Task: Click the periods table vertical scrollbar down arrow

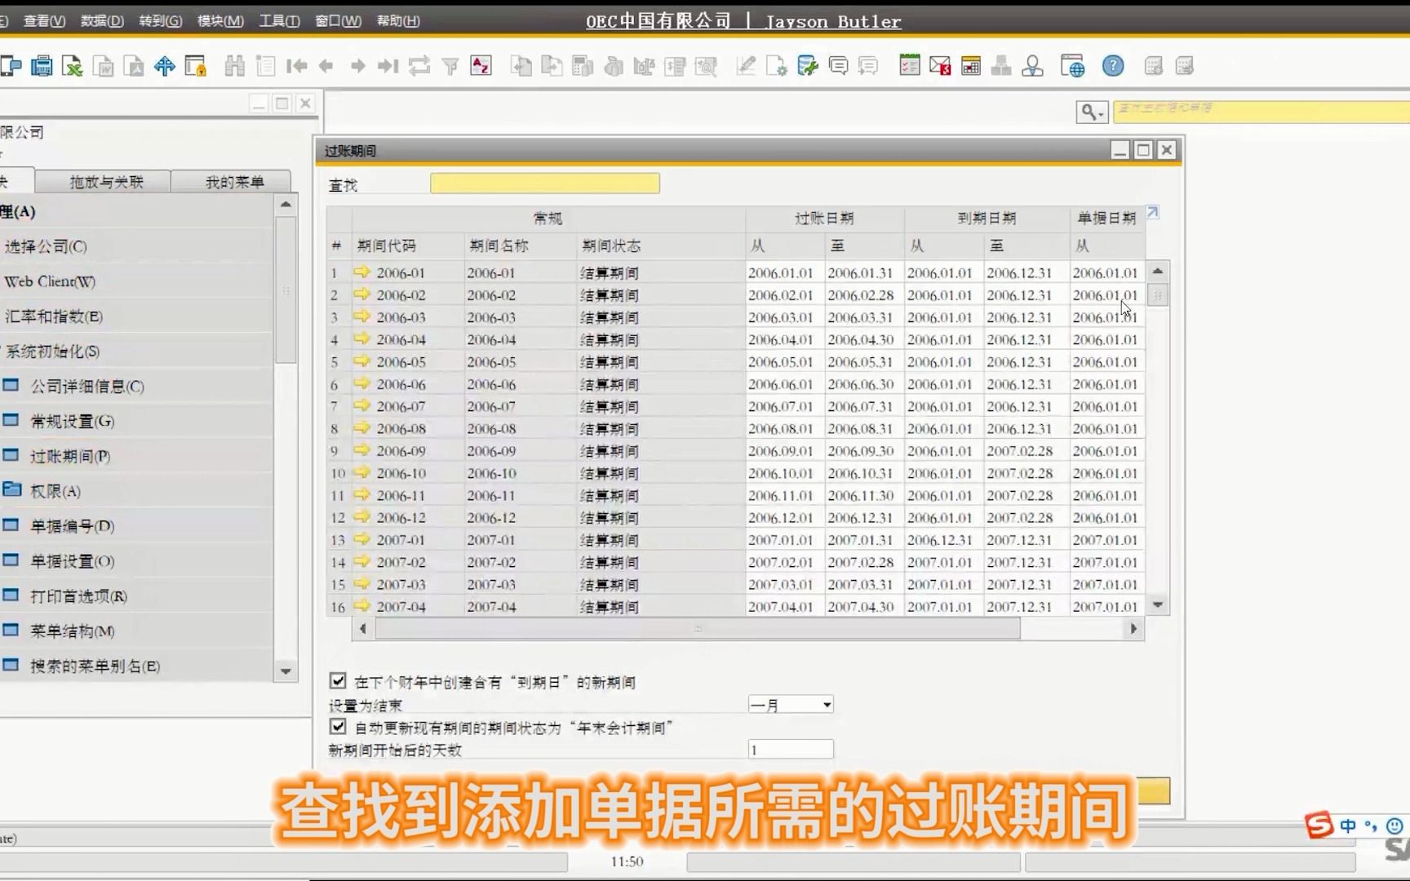Action: (1157, 604)
